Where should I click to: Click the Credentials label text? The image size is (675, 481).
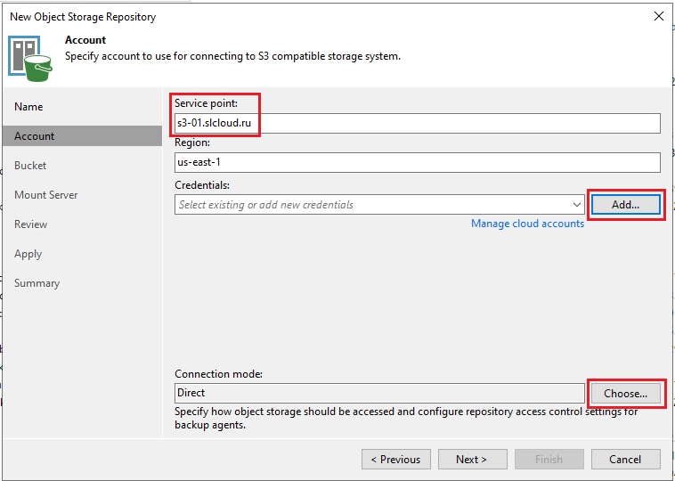202,185
